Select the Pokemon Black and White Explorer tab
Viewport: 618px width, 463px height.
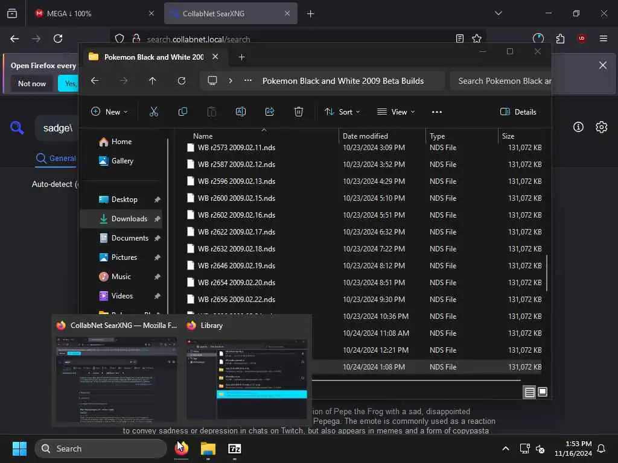[154, 57]
